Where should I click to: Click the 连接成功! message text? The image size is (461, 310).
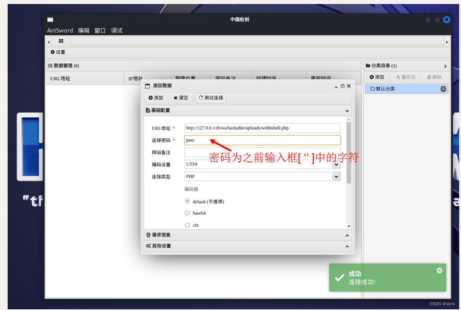(362, 282)
